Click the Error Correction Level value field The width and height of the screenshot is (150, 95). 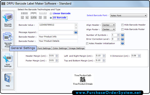pos(115,39)
